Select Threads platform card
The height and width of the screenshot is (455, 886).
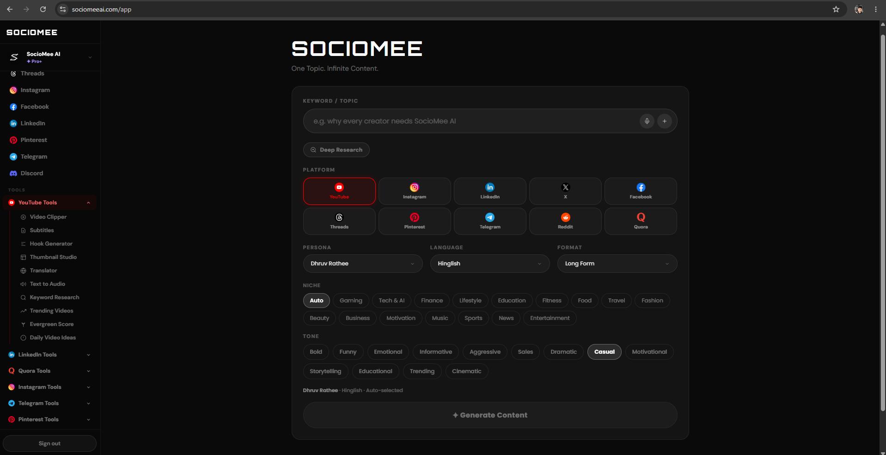click(339, 221)
